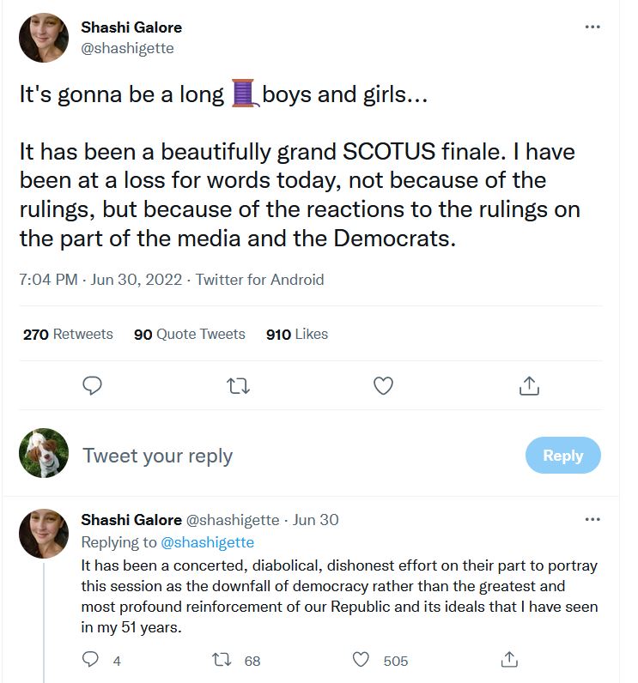Click the Twitter for Android source link

point(260,280)
